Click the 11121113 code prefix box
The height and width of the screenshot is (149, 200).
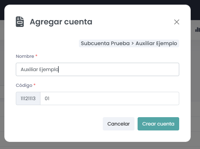point(28,99)
